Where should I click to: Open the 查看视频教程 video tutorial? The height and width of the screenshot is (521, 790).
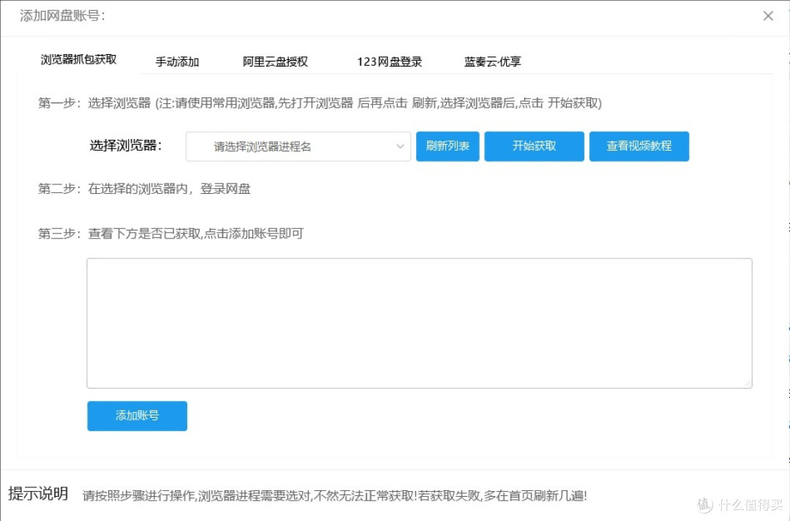(x=639, y=146)
